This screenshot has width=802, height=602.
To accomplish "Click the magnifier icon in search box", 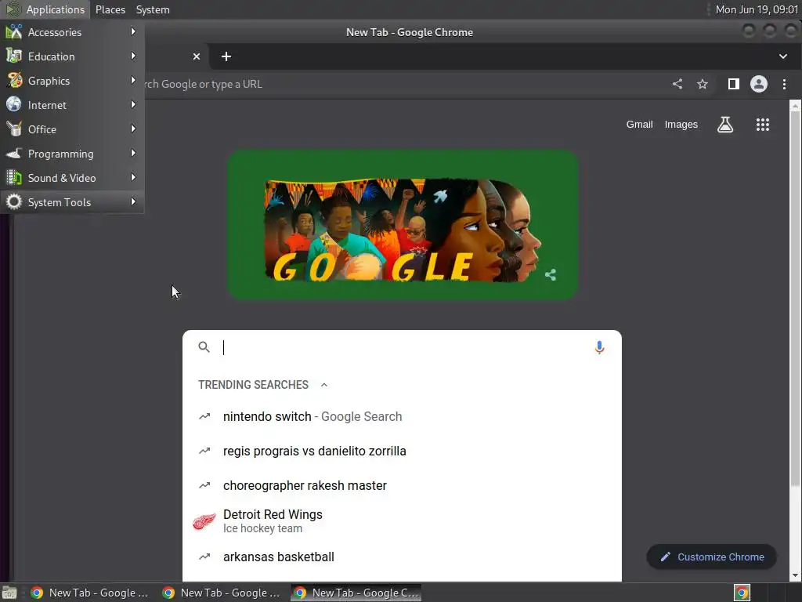I will point(204,347).
